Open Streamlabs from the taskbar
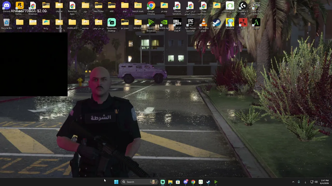 coord(163,182)
